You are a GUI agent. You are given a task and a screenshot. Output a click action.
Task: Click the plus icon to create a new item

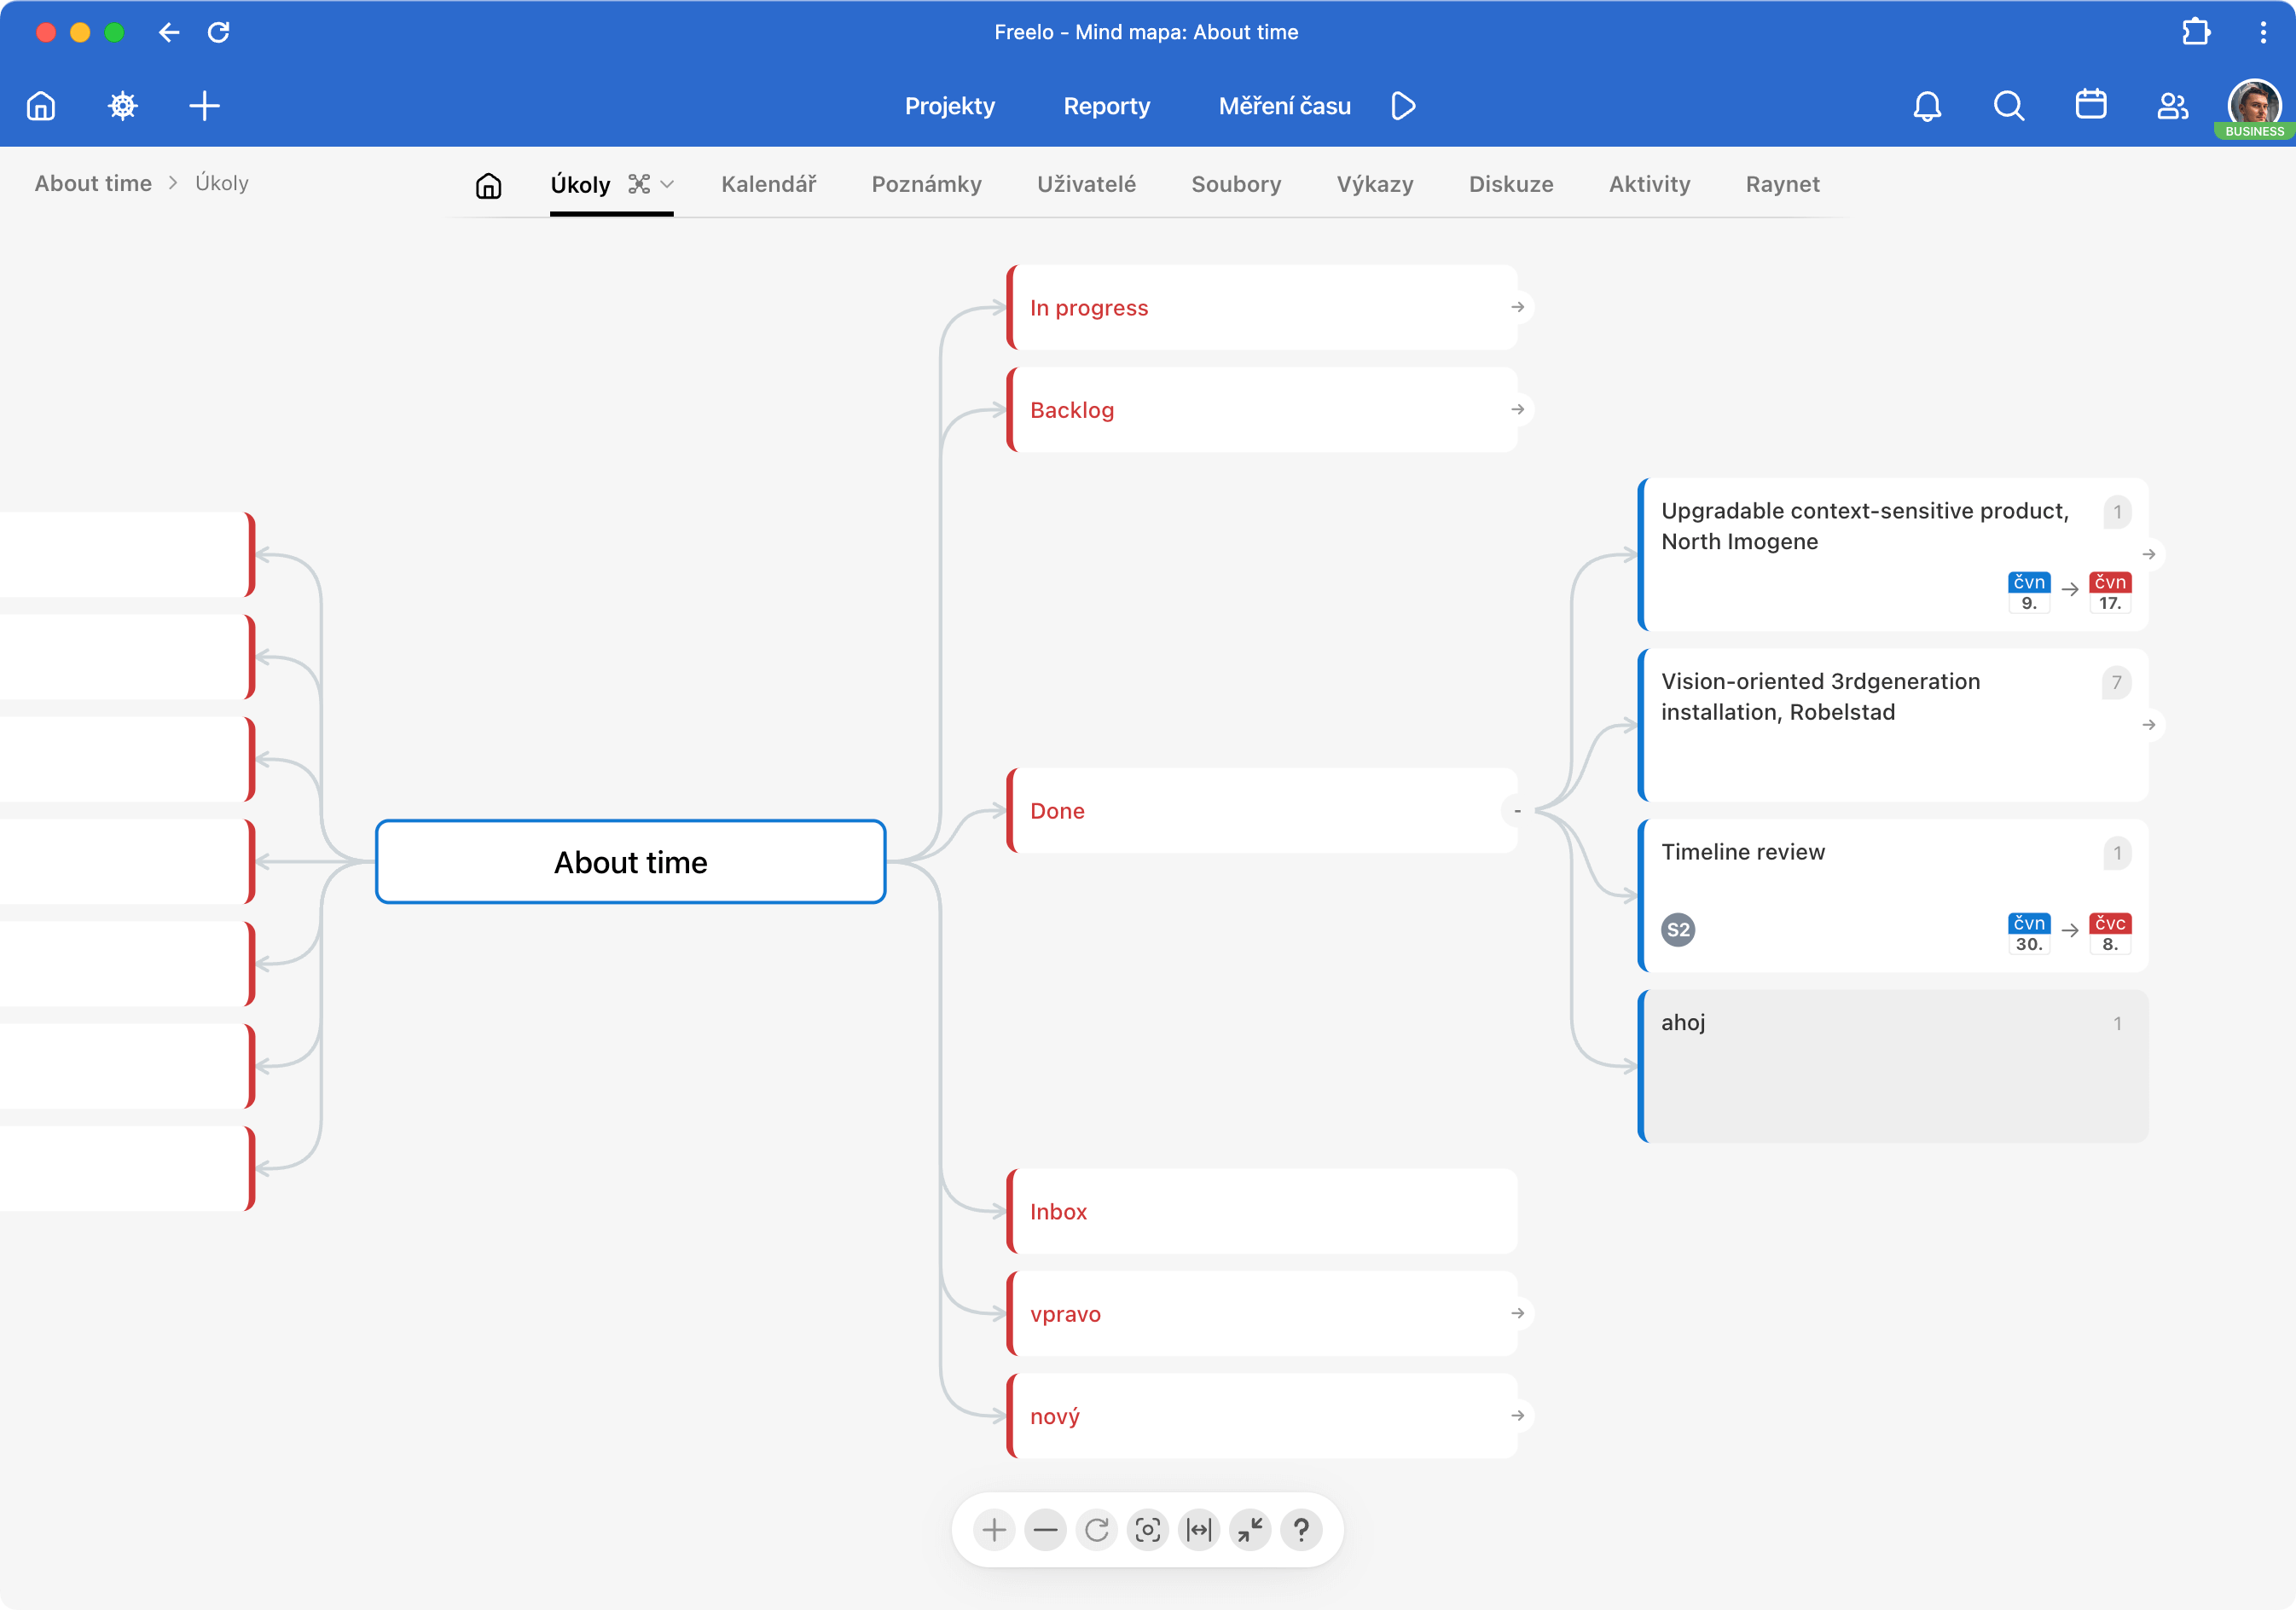point(204,106)
